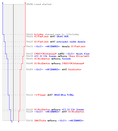This screenshot has height=131, width=118.
Task: Click holiday name in 50:21 rename entry
Action: 39,34
